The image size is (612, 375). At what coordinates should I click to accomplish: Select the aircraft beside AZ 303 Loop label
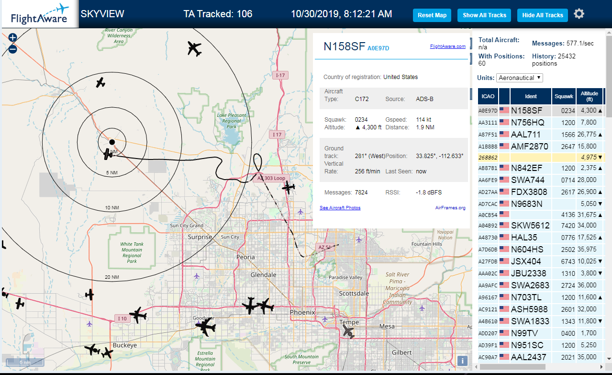point(288,187)
